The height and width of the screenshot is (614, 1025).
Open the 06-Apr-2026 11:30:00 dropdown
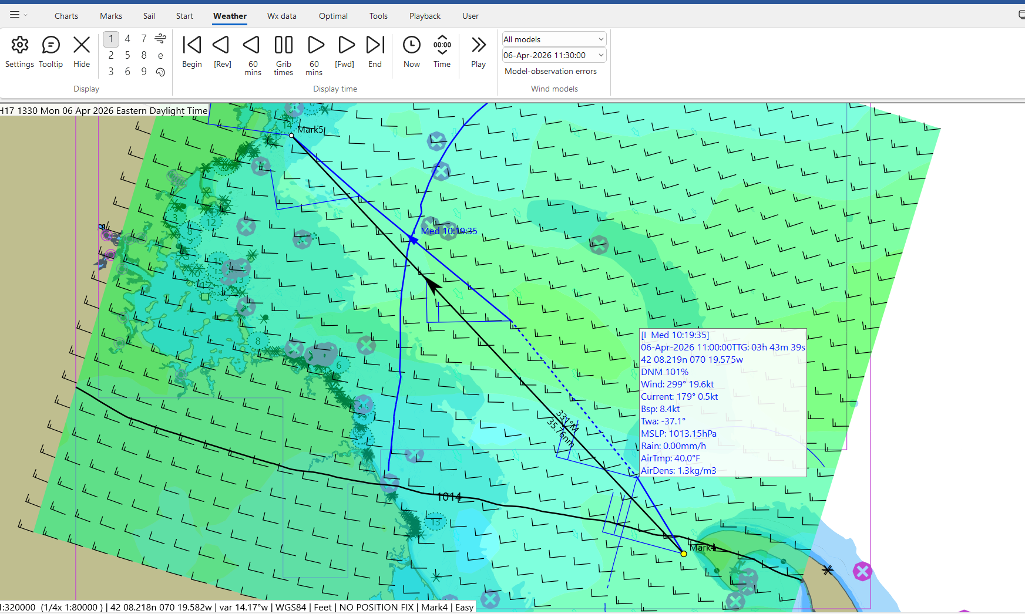coord(554,55)
